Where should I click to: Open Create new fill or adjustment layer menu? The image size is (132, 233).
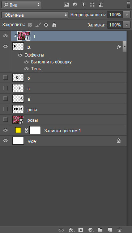(91, 230)
